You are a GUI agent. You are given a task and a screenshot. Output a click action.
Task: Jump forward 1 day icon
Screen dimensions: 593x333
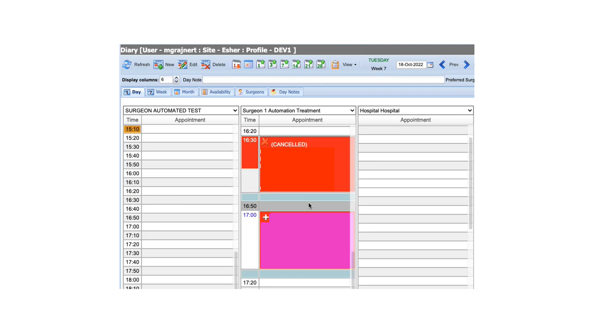coord(260,65)
